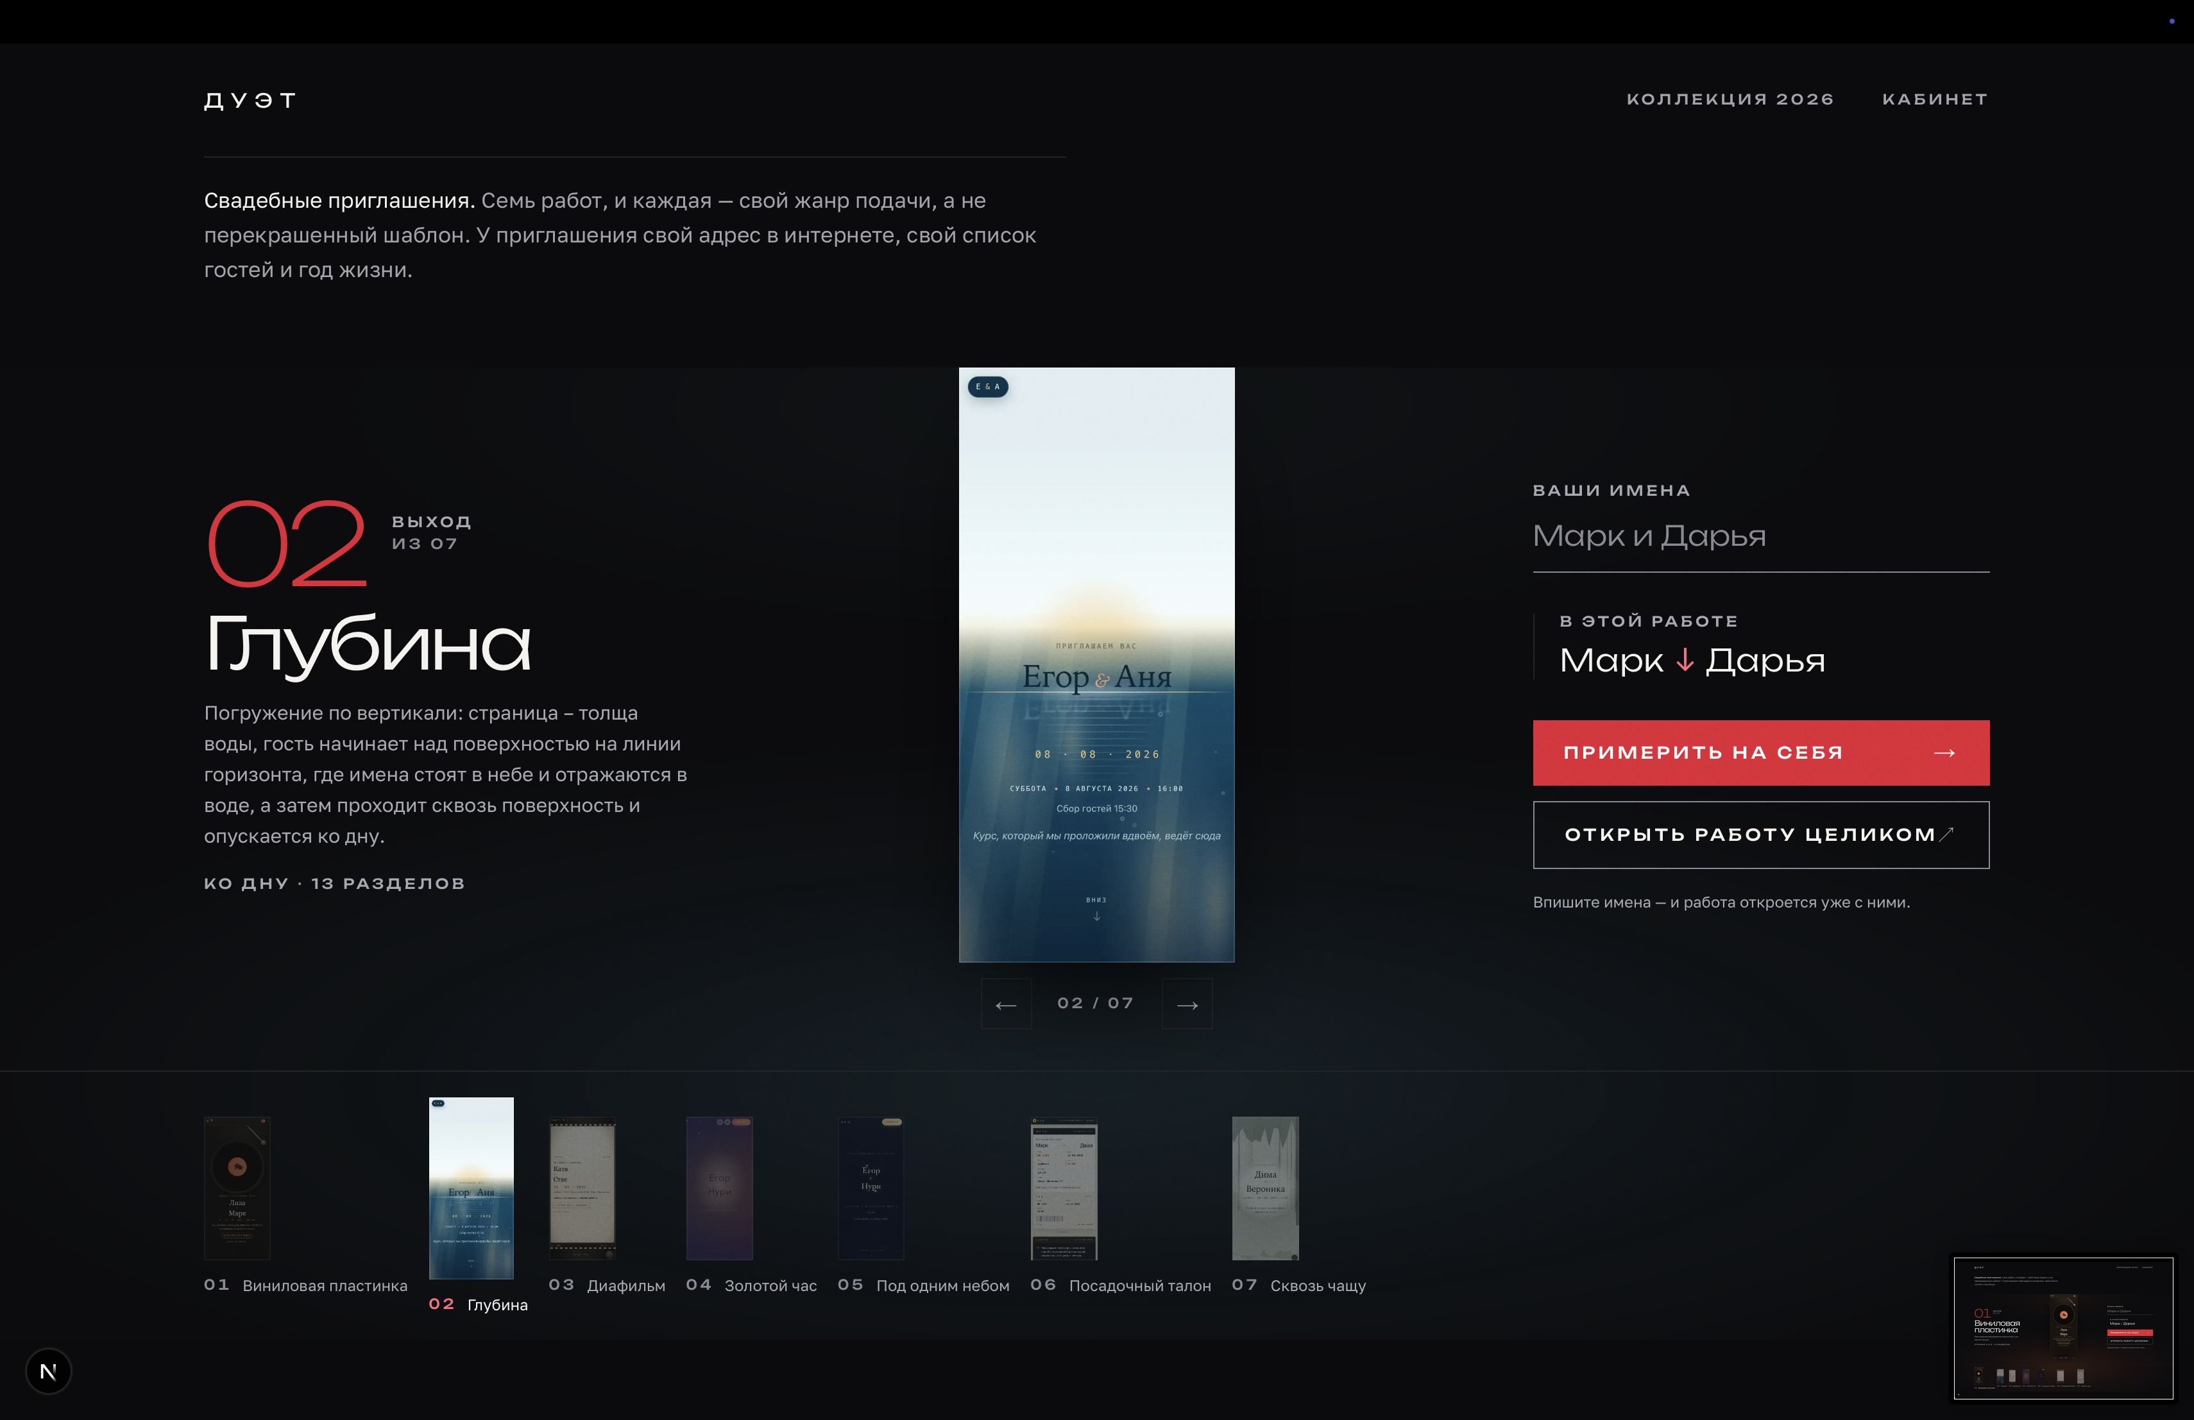Click the КО ДНУ · 13 РАЗДЕЛОВ text
Image resolution: width=2194 pixels, height=1420 pixels.
click(x=335, y=884)
